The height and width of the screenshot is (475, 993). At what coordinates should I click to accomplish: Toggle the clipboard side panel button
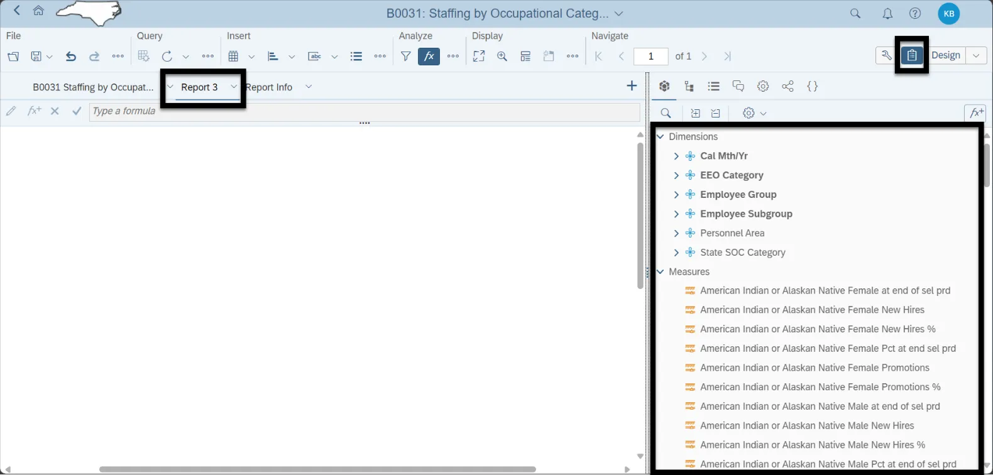(912, 55)
